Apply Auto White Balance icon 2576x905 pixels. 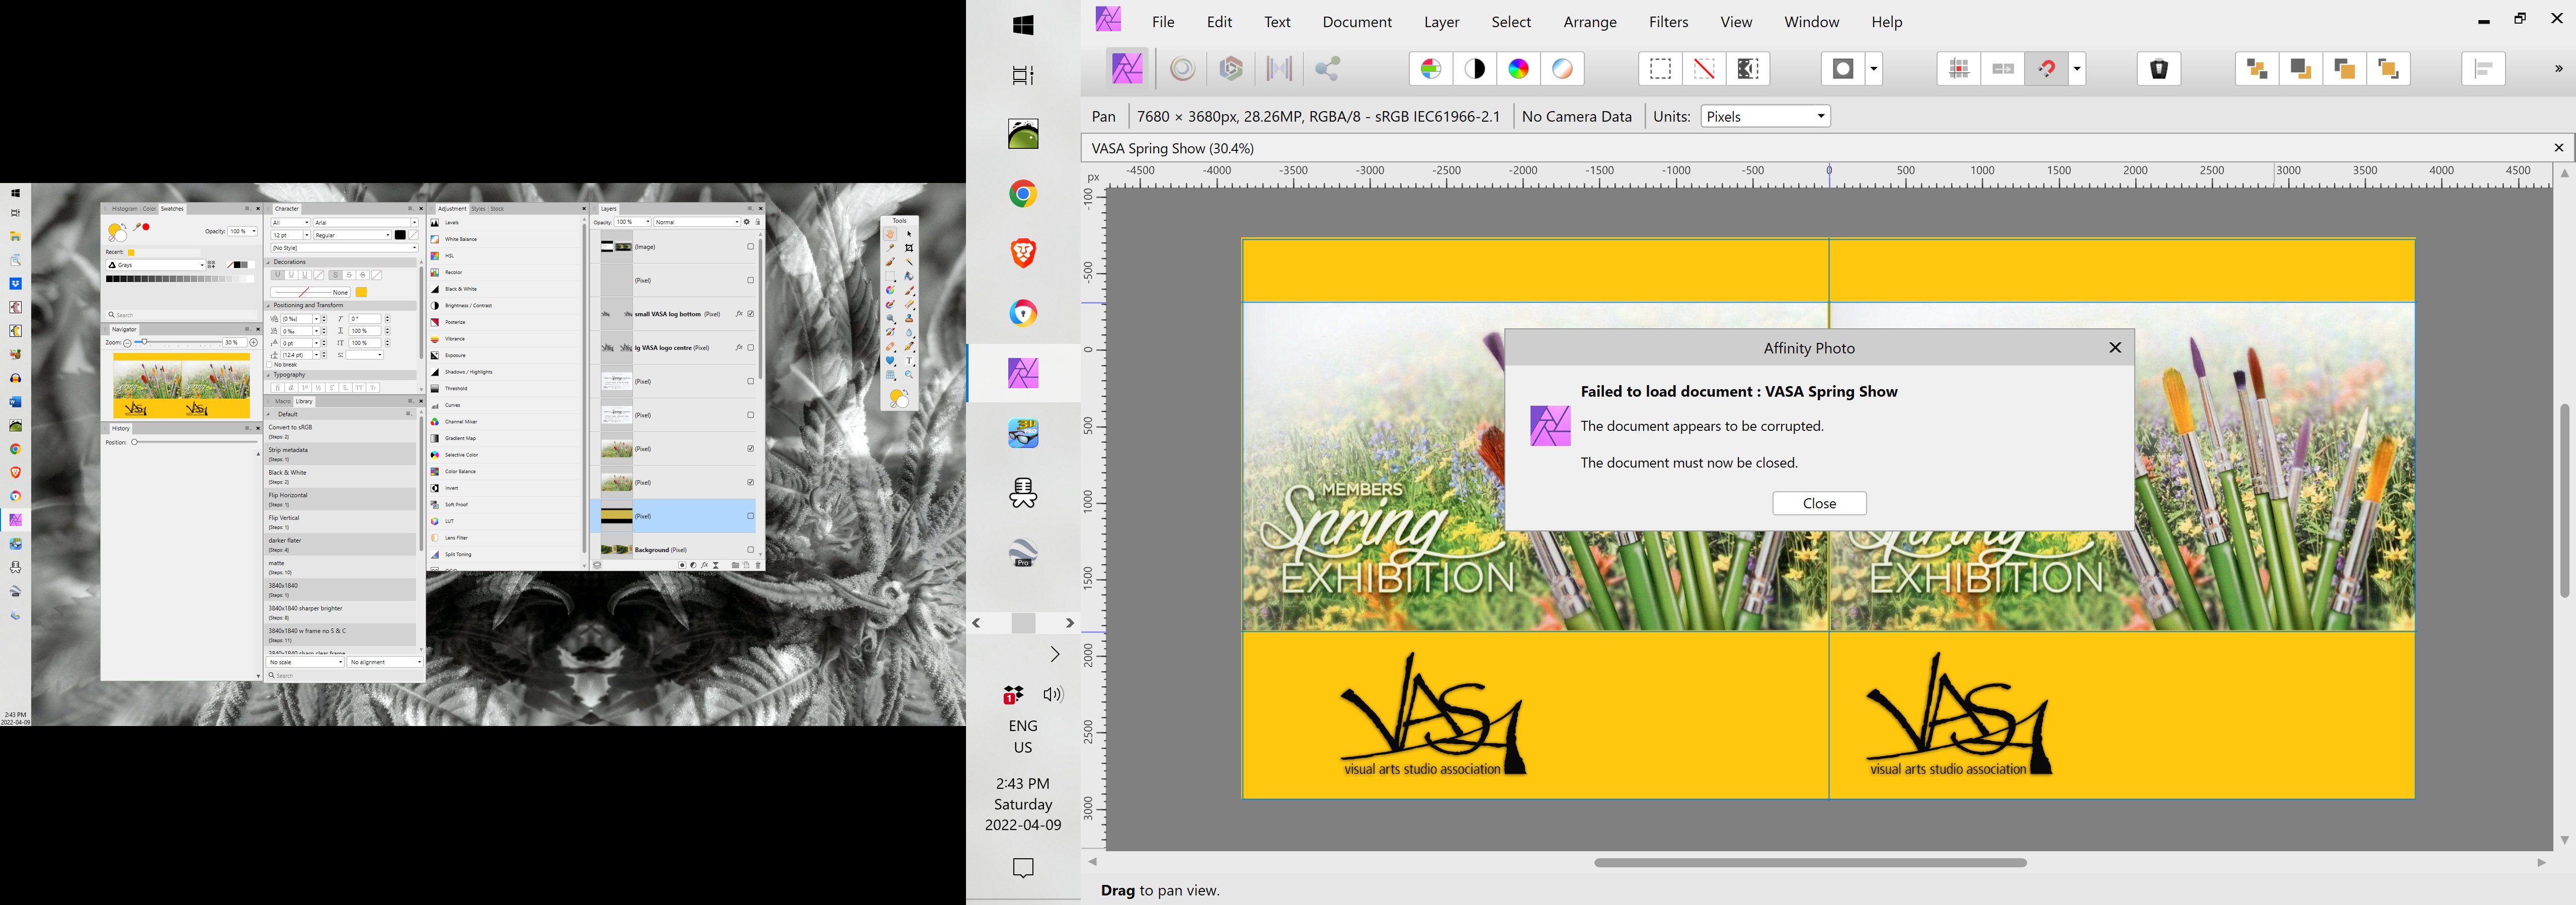(1563, 69)
